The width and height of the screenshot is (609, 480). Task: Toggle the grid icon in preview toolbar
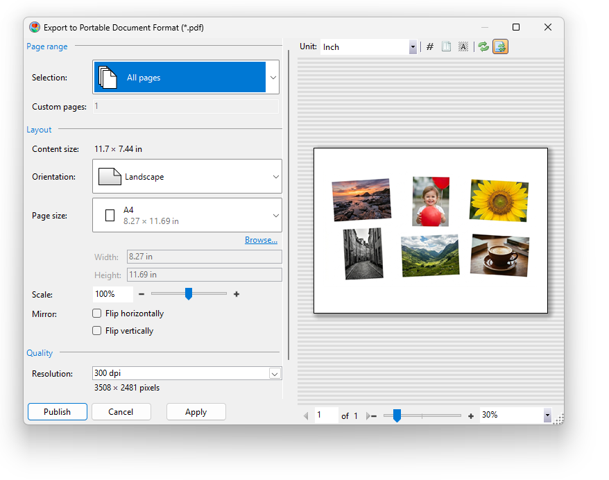click(x=430, y=47)
